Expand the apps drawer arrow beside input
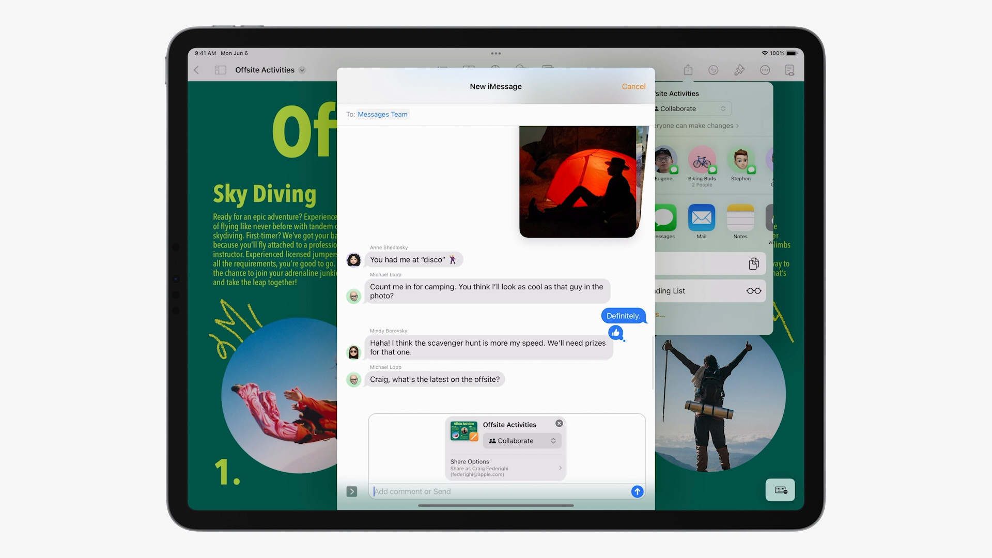 click(x=352, y=491)
